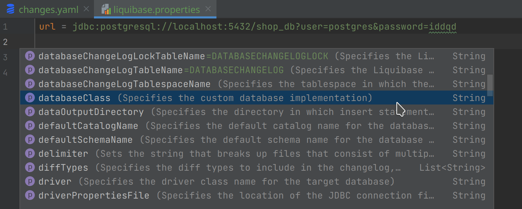The width and height of the screenshot is (522, 209).
Task: Click the liquibase.properties file icon
Action: (106, 9)
